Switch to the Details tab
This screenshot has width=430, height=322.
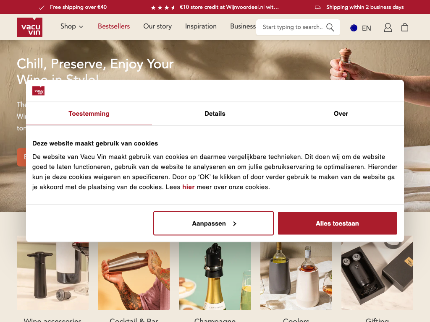(215, 114)
